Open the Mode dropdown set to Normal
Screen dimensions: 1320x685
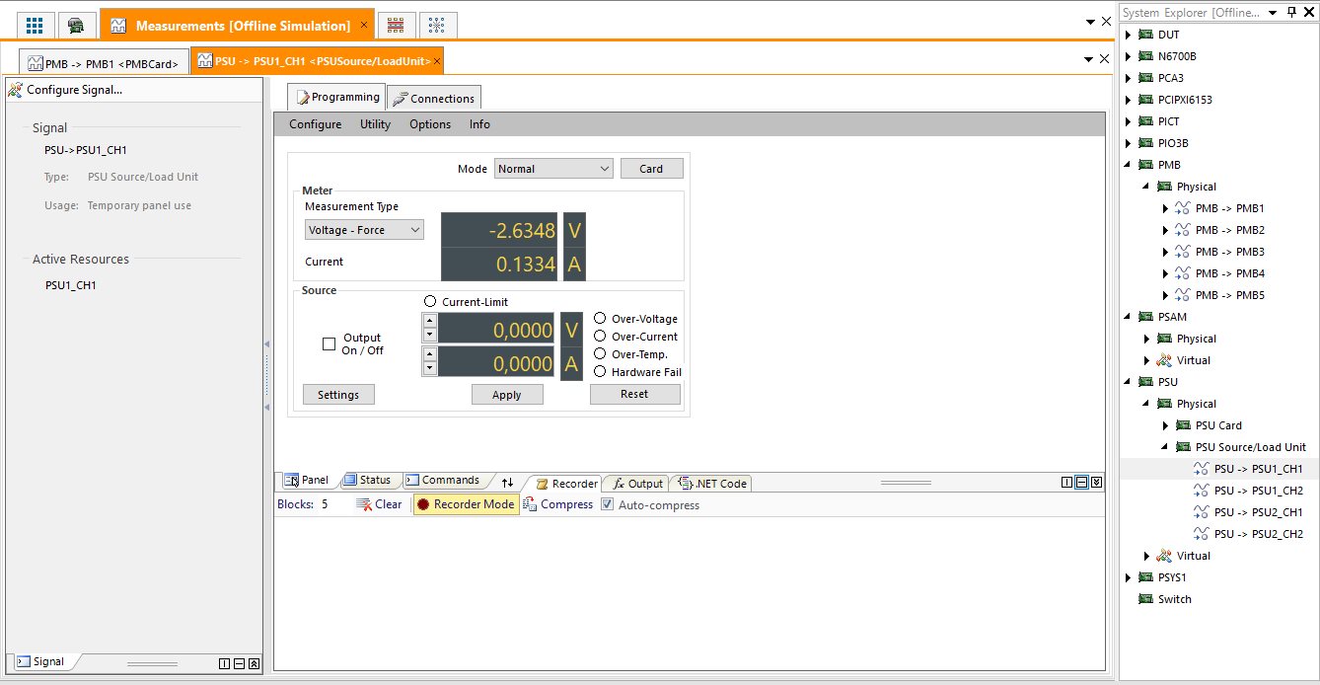[x=553, y=169]
